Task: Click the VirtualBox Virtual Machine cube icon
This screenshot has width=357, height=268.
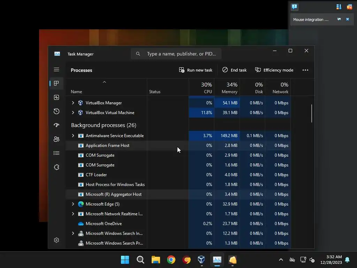Action: coord(81,113)
